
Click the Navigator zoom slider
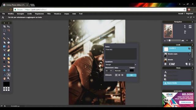[x=174, y=40]
